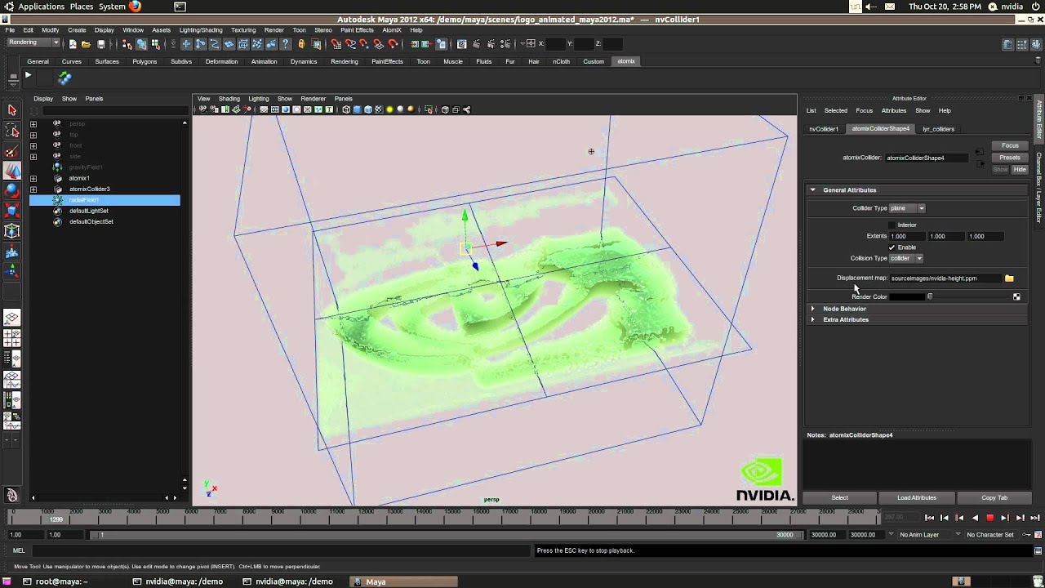
Task: Open the Dynamics shelf tab
Action: pyautogui.click(x=304, y=61)
